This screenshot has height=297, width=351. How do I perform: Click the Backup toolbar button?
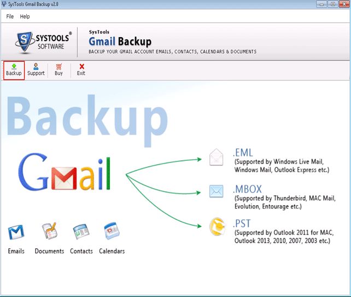[x=14, y=70]
